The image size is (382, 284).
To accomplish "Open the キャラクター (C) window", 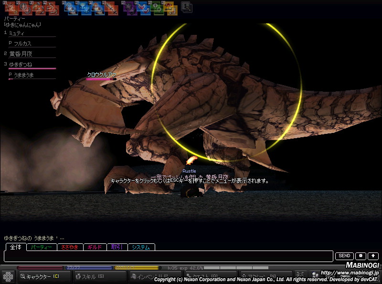I will click(44, 276).
